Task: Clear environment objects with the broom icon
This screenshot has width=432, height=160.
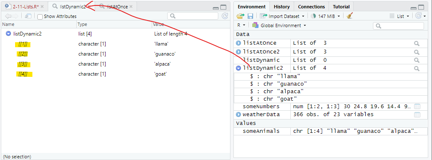Action: click(349, 16)
